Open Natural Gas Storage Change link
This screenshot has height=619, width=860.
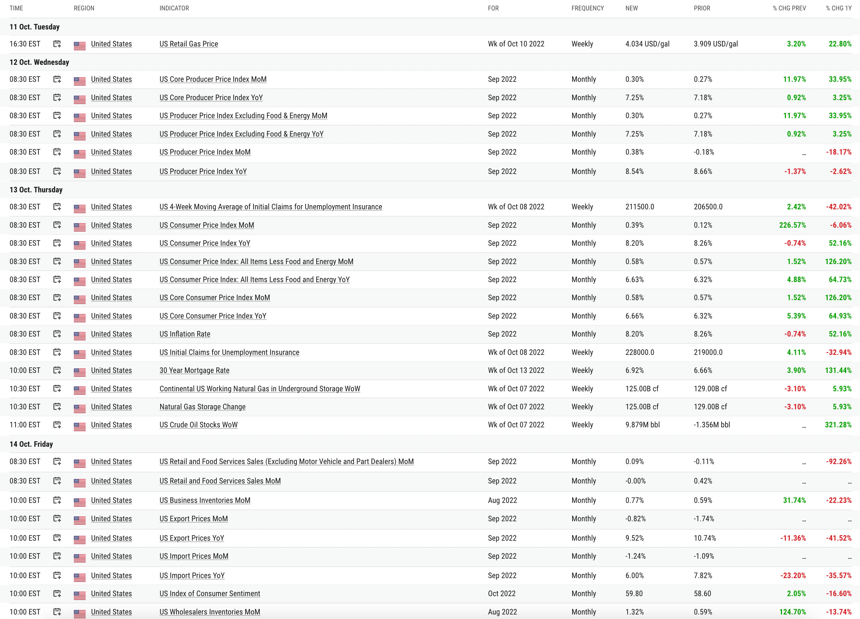(203, 407)
